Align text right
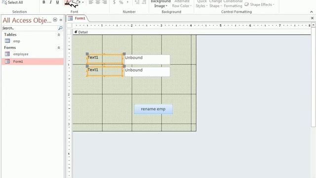316x178 pixels. (104, 2)
